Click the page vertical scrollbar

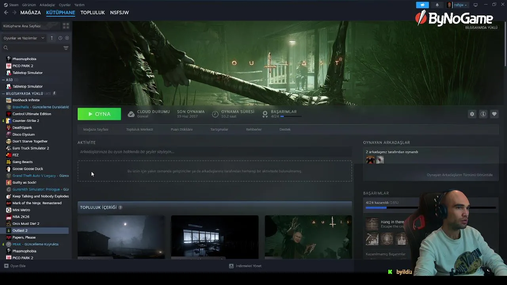[x=505, y=44]
